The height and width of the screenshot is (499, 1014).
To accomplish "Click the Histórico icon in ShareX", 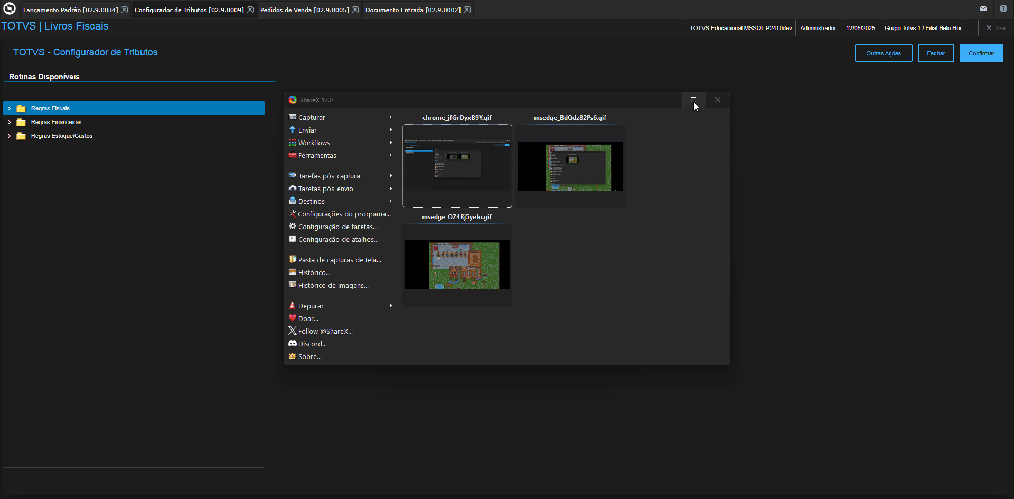I will pos(293,272).
